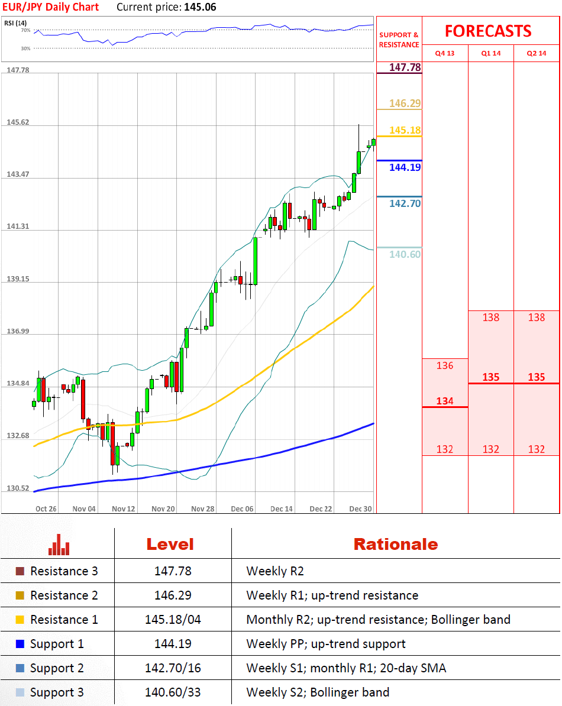Click the 'Level' table header
This screenshot has width=562, height=706.
tap(170, 545)
